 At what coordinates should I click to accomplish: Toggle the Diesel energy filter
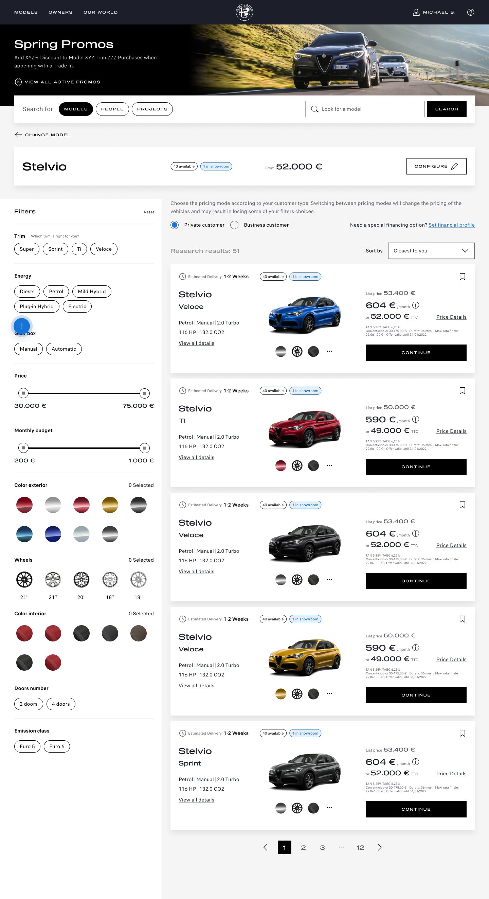pos(27,292)
